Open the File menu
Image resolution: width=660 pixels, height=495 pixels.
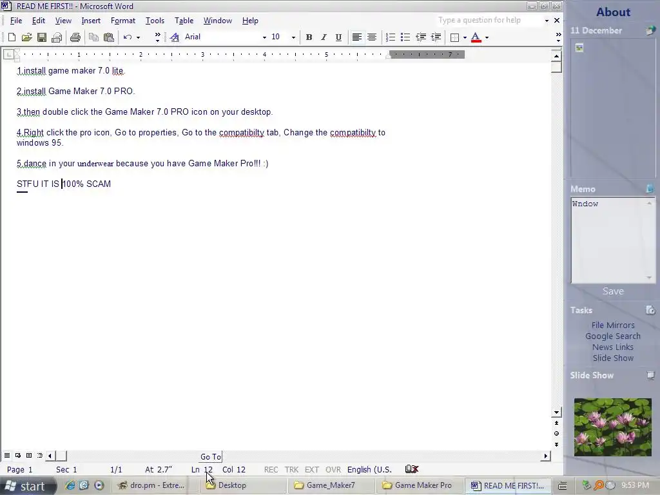click(16, 21)
